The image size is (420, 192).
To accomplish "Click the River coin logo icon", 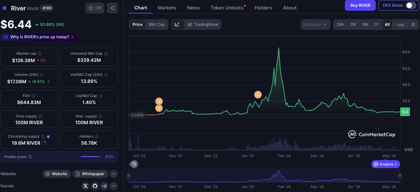I will pyautogui.click(x=5, y=8).
